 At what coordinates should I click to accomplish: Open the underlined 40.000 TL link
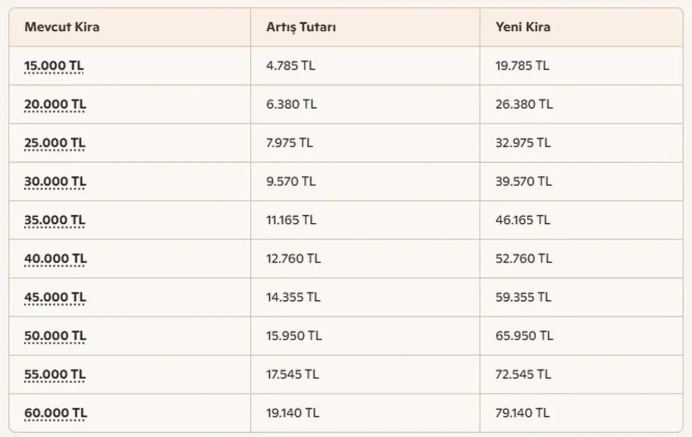point(55,259)
